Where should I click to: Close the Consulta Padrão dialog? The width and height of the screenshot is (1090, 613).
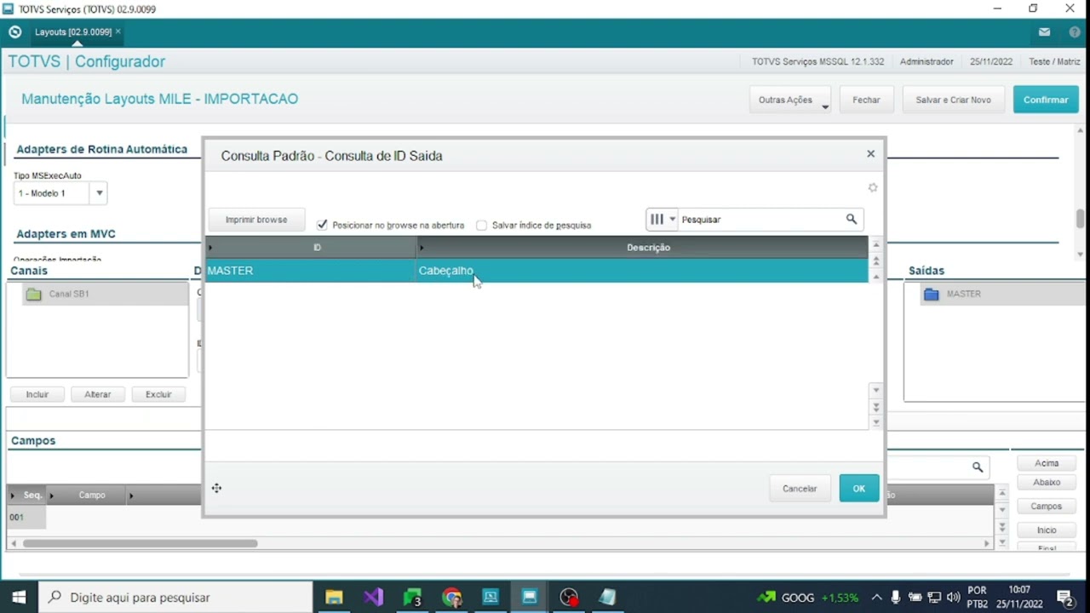(x=870, y=154)
